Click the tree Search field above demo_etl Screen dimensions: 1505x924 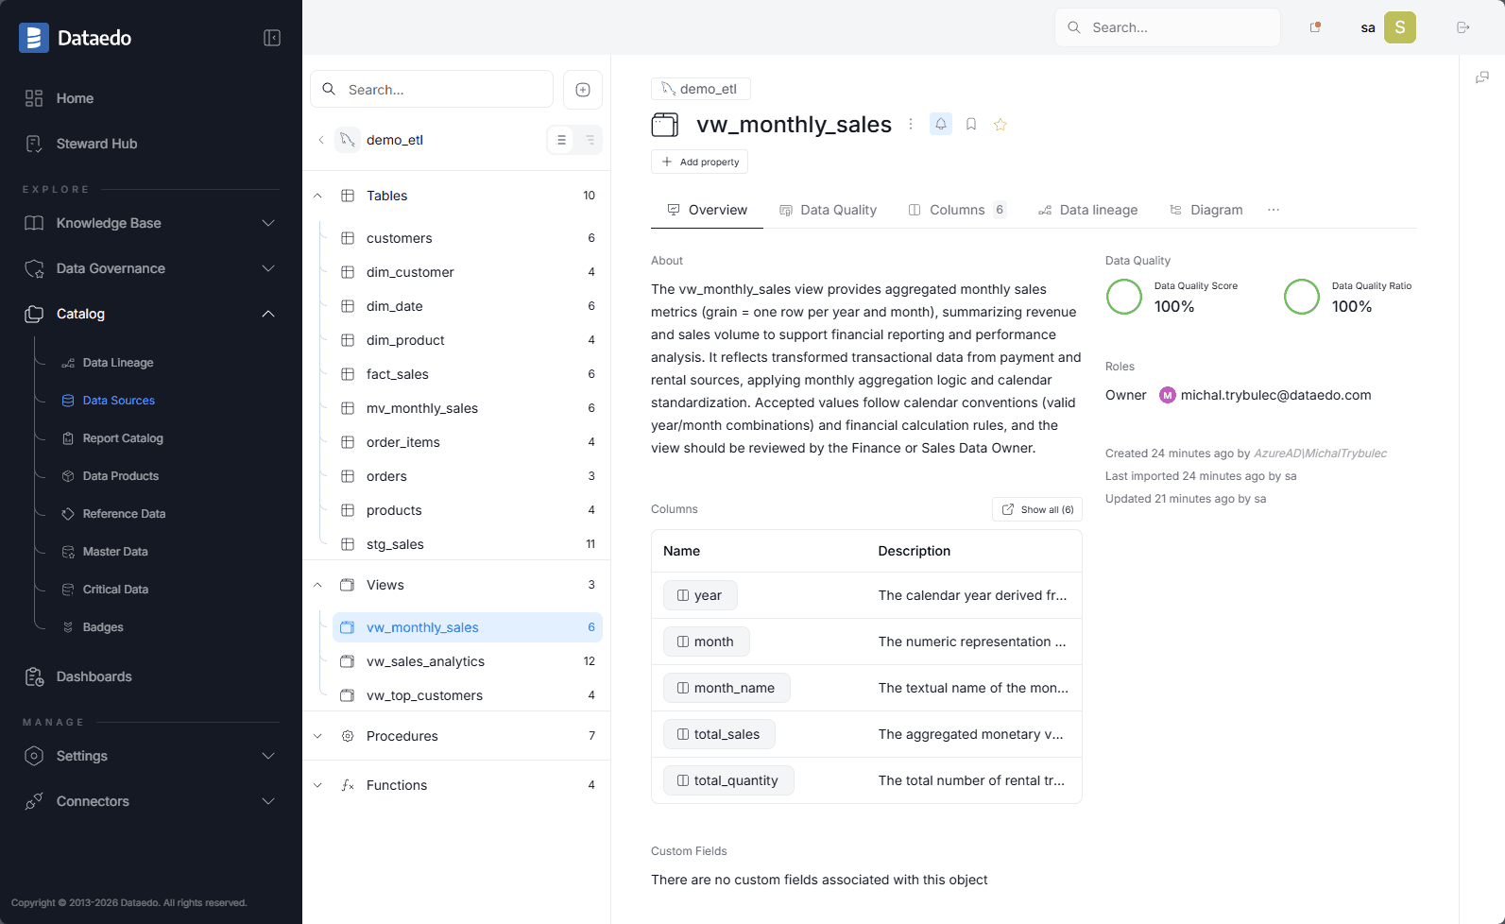coord(432,90)
